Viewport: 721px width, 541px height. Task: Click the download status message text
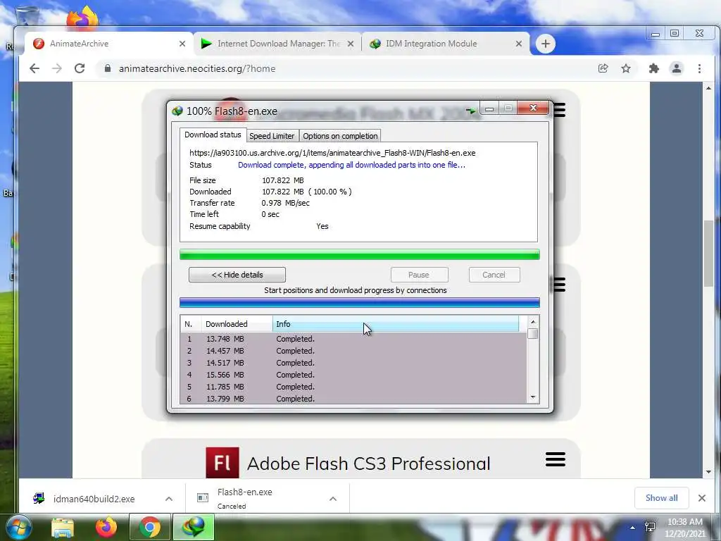pyautogui.click(x=351, y=165)
